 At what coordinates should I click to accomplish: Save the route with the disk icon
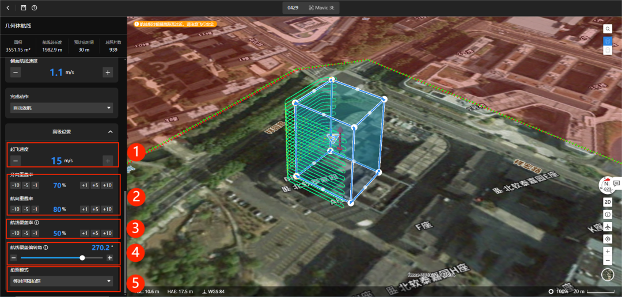[24, 8]
